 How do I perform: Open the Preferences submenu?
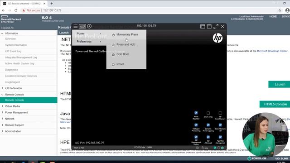(x=89, y=41)
